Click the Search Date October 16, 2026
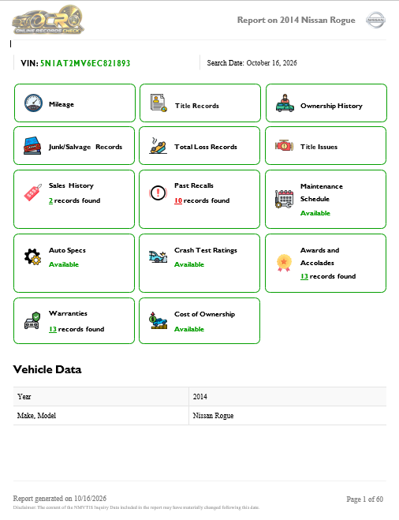The width and height of the screenshot is (399, 520). click(x=252, y=62)
